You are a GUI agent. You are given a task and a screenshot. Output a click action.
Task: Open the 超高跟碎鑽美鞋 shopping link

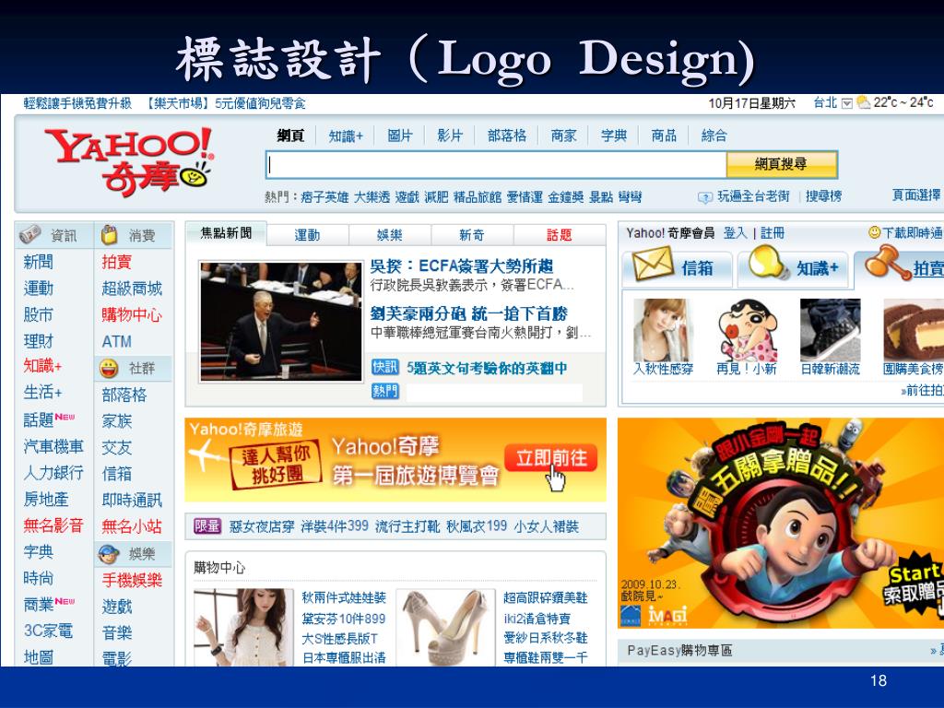(x=546, y=597)
